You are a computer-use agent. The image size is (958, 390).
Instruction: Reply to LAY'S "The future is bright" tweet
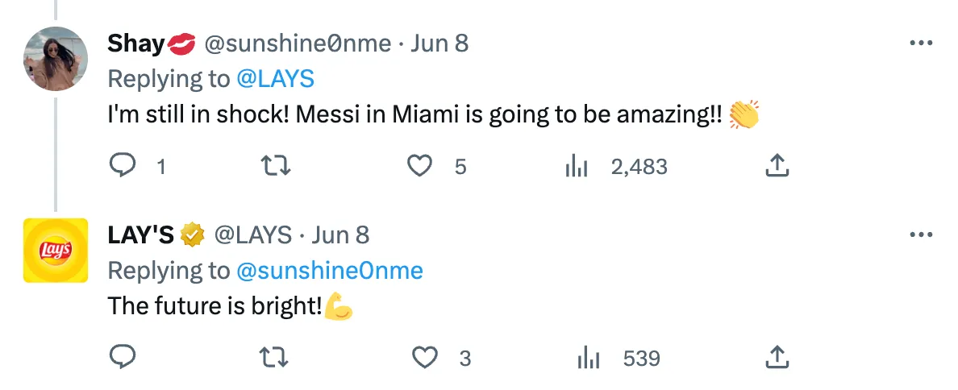tap(122, 357)
